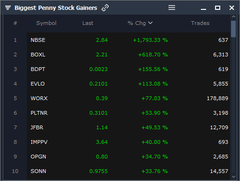Sort by the Trades column header

click(200, 23)
